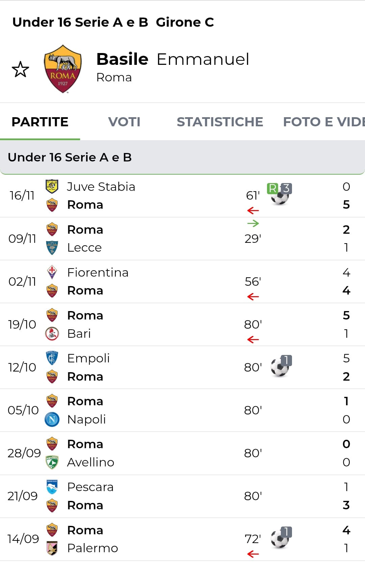The image size is (365, 562).
Task: Click the Juve Stabia team crest
Action: [x=52, y=186]
